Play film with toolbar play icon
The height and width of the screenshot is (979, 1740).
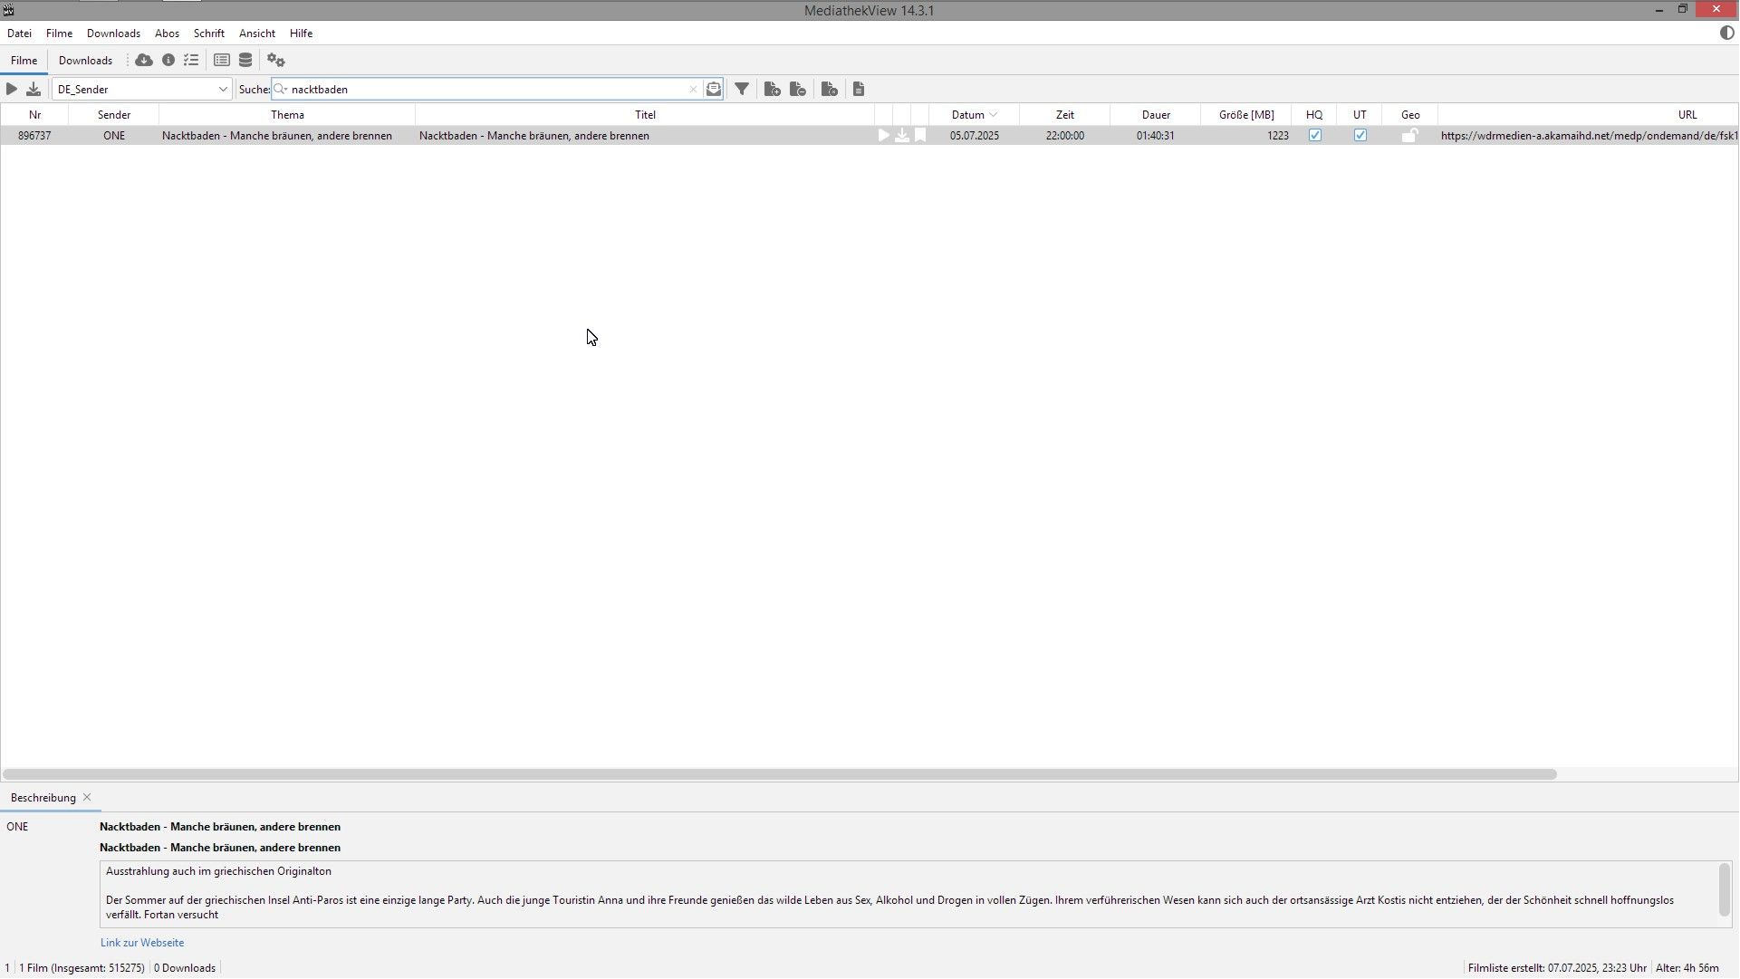[x=12, y=89]
